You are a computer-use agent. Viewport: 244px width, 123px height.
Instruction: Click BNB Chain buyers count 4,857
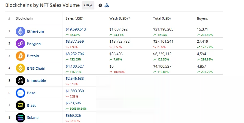202,66
